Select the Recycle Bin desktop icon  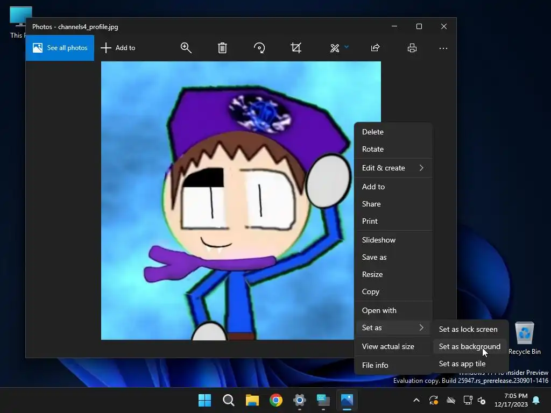click(524, 338)
